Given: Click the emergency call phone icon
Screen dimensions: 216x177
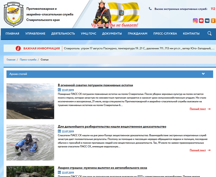Looking at the screenshot, I should pyautogui.click(x=150, y=9).
